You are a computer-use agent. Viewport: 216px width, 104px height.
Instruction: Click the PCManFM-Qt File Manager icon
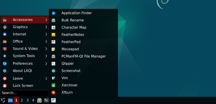click(x=53, y=56)
